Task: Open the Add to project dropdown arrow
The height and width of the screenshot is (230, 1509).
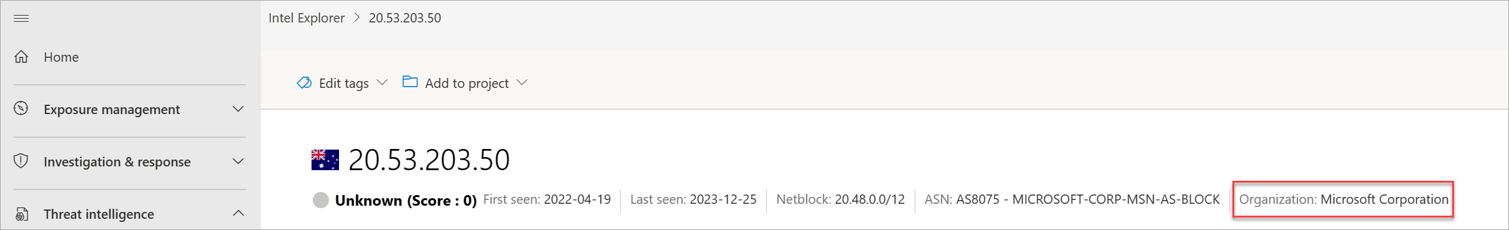Action: 523,82
